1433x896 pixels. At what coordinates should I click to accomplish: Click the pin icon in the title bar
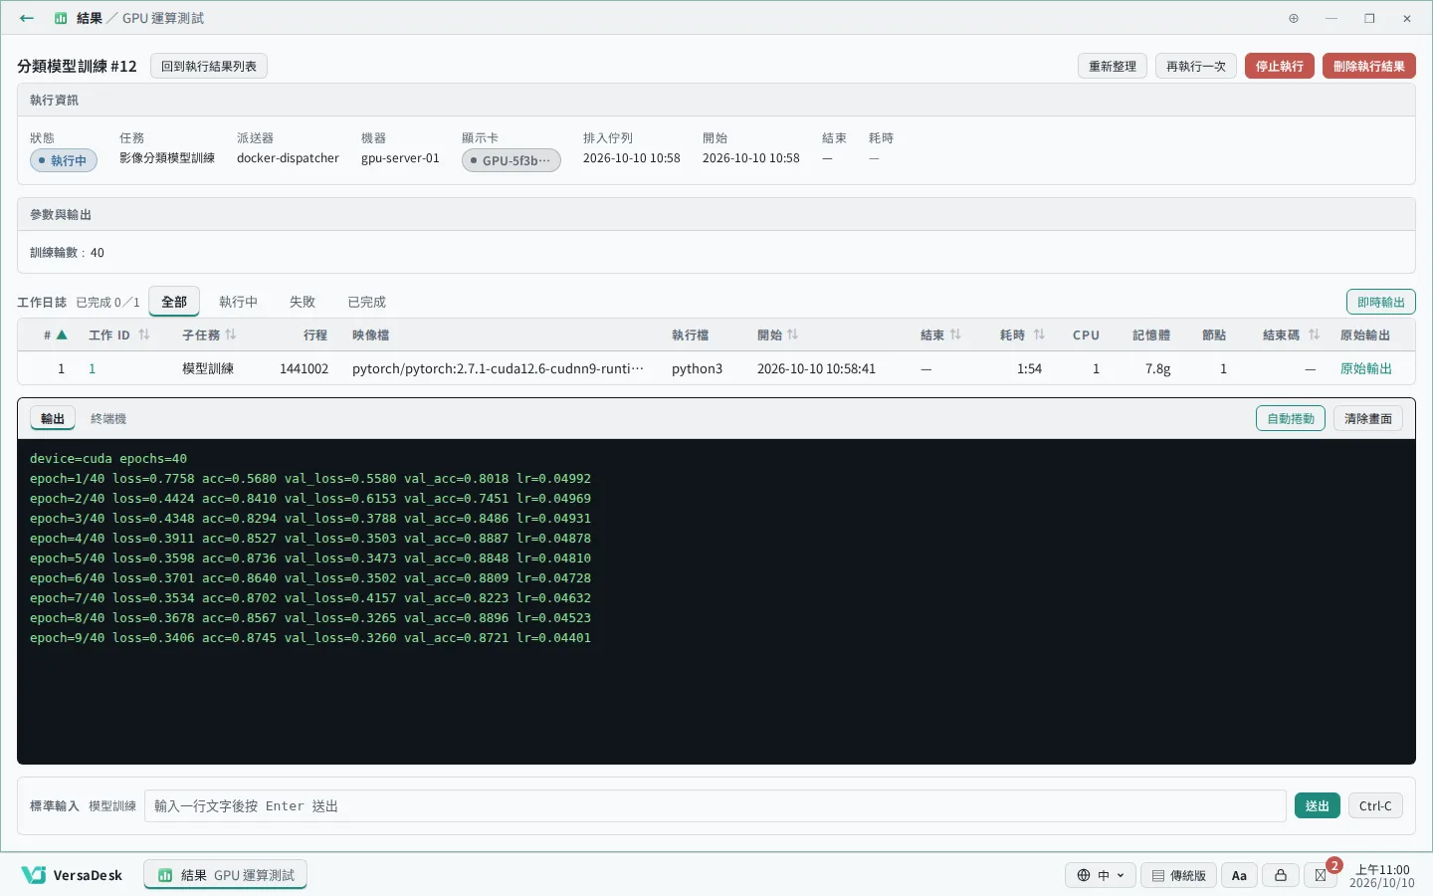(1294, 18)
